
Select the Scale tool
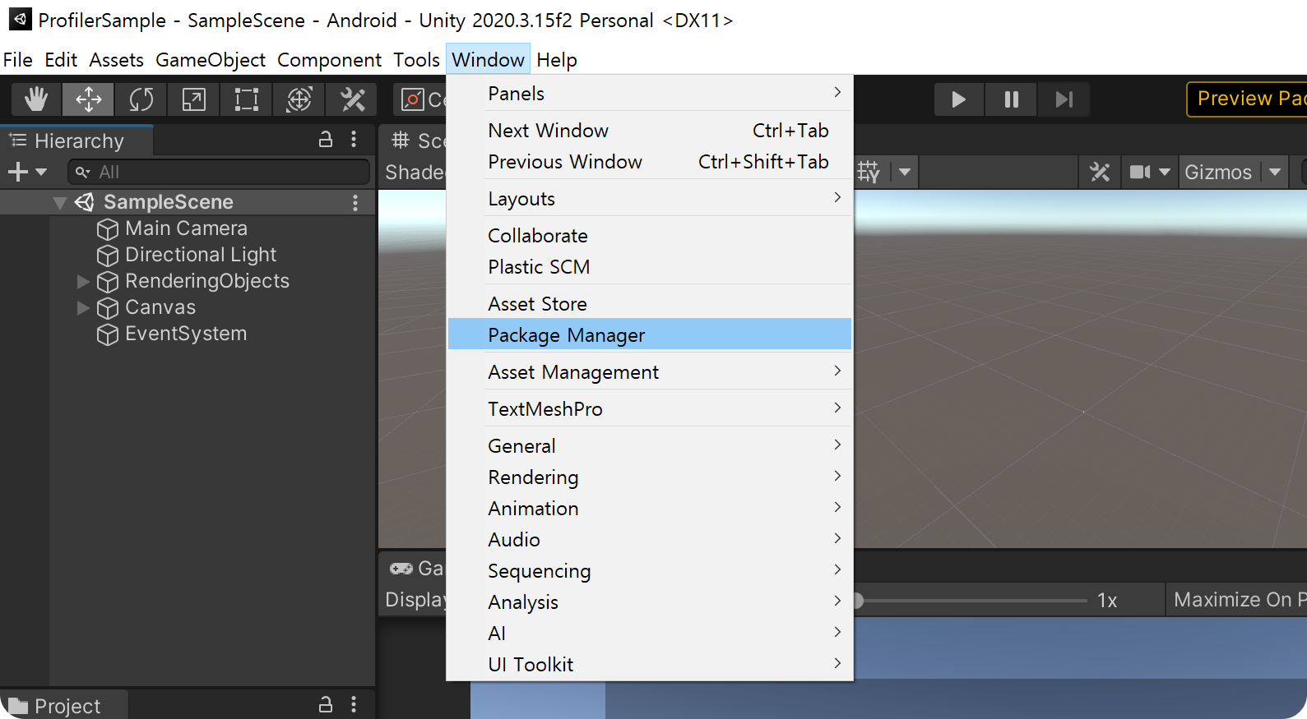(x=193, y=99)
